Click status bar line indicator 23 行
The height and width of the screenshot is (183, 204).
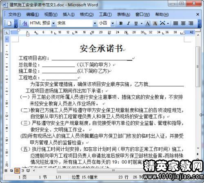coord(123,177)
